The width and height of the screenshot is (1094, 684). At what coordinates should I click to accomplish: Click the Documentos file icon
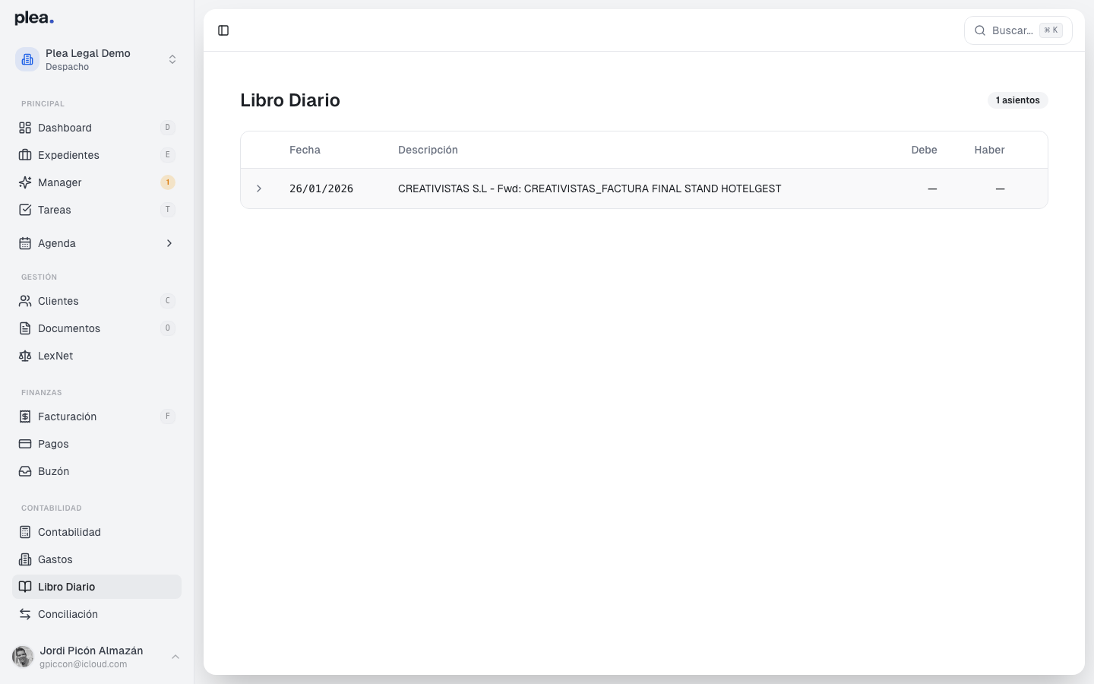click(x=25, y=328)
